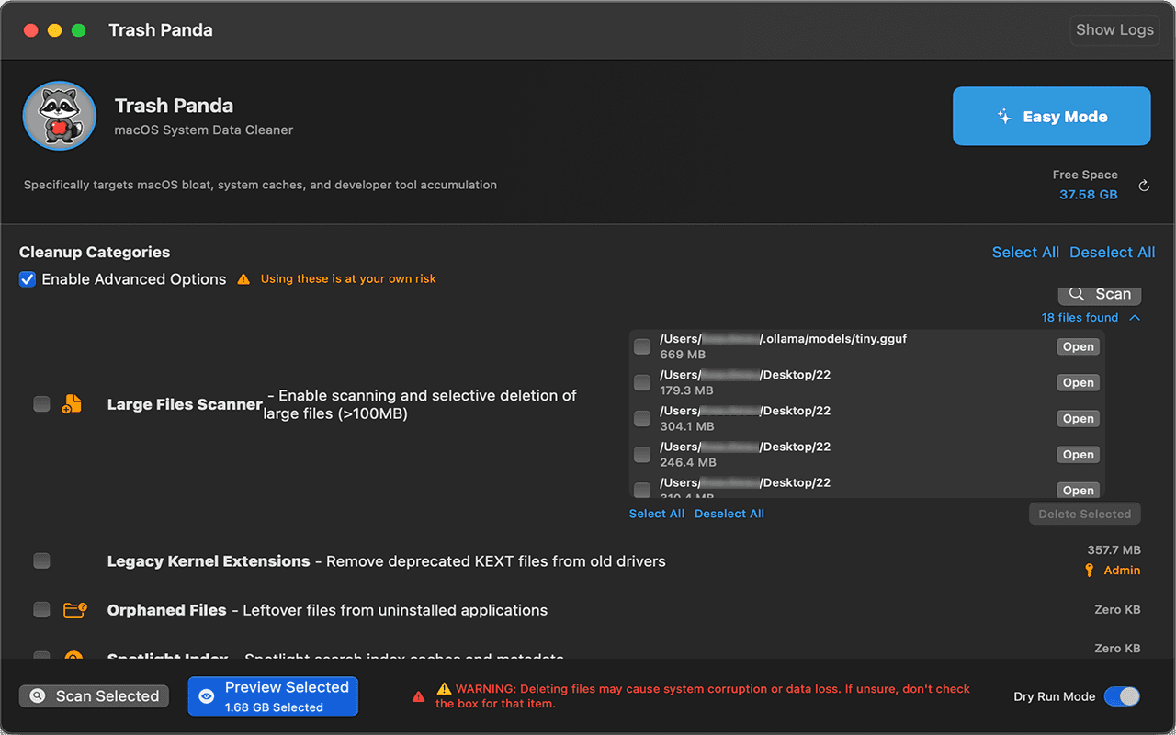The image size is (1176, 735).
Task: Refresh the Free Space reading
Action: click(x=1144, y=186)
